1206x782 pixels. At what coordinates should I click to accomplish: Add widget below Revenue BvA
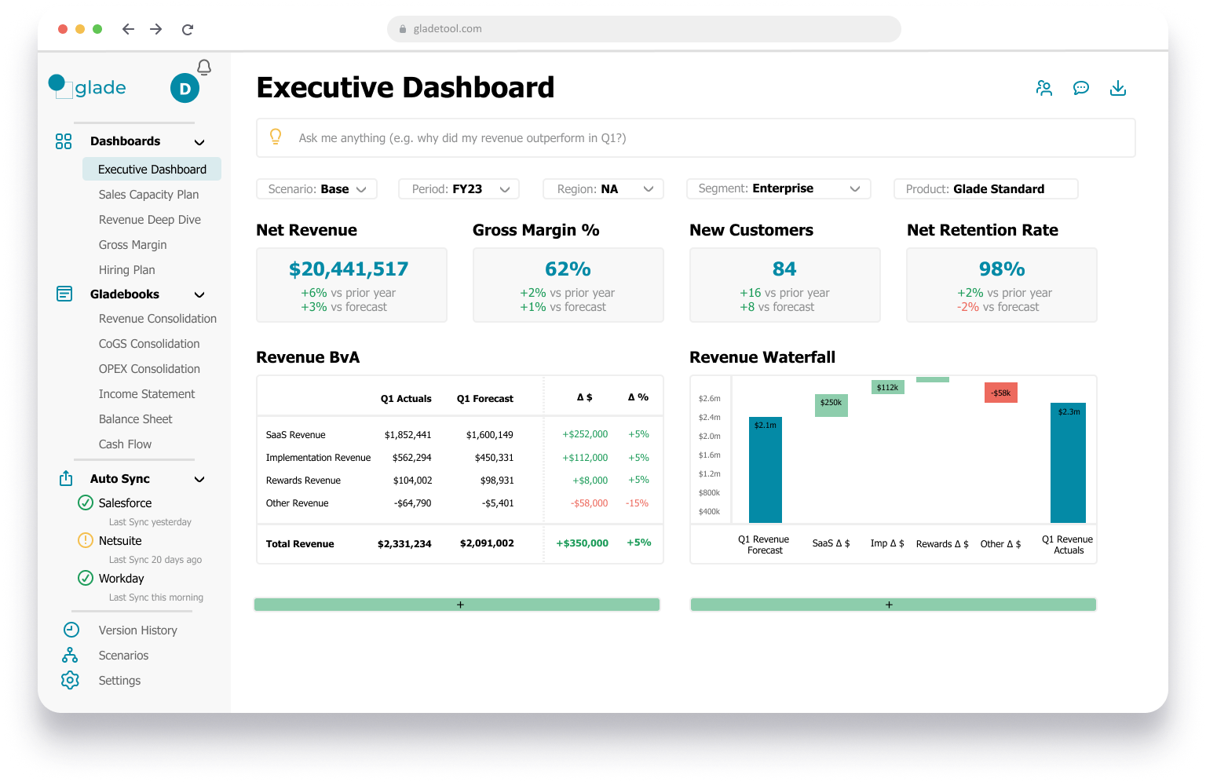coord(457,605)
